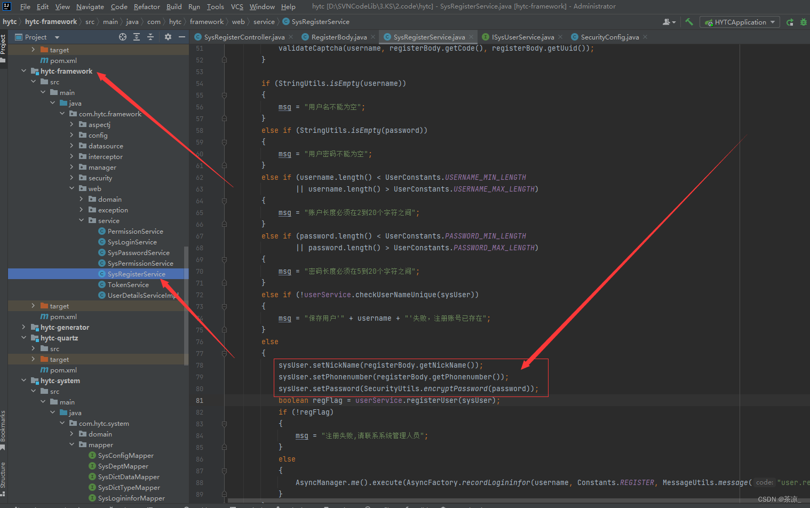Expand the hytc-generator module node

(x=23, y=327)
